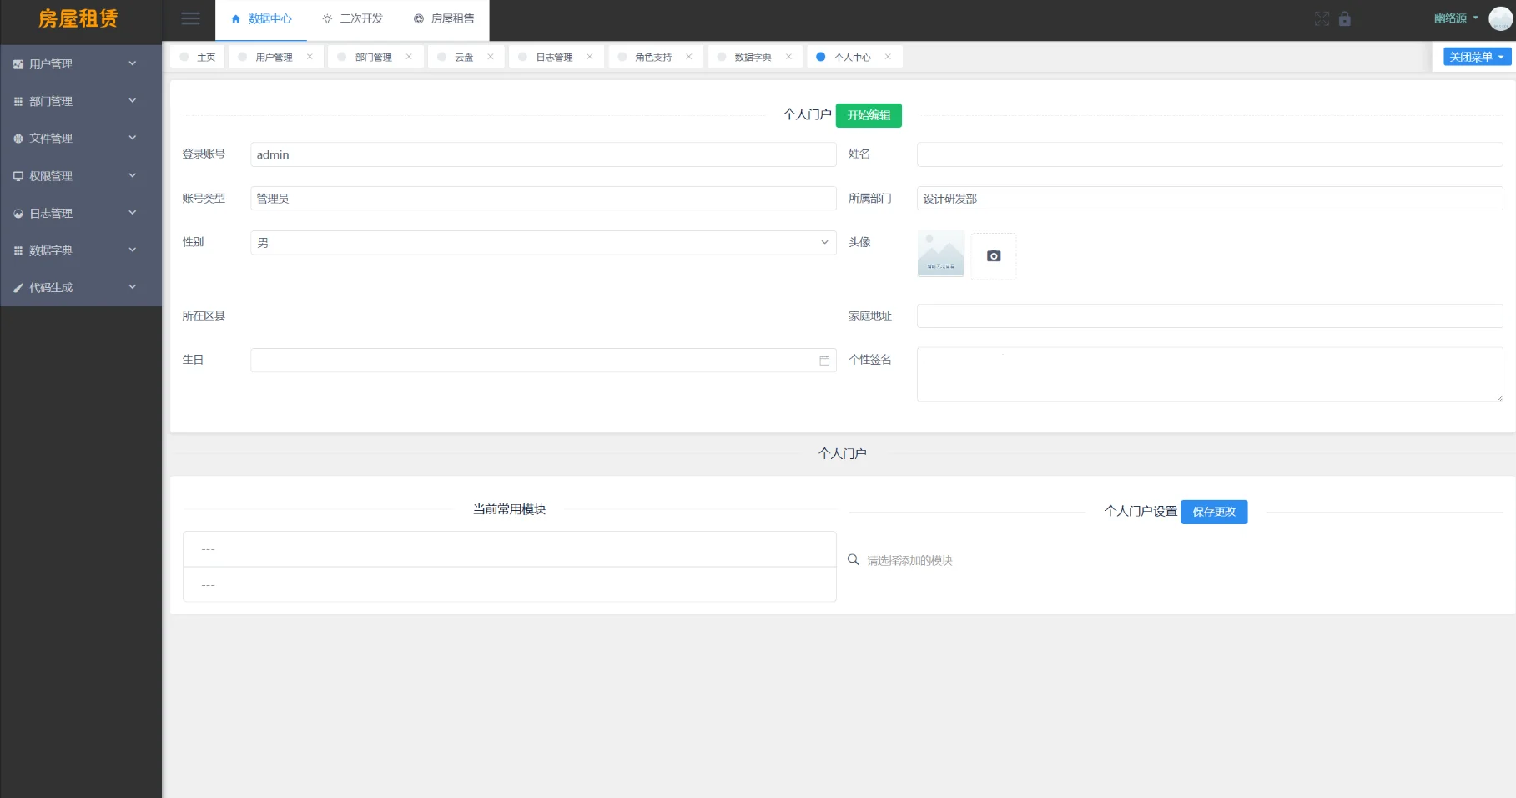This screenshot has width=1516, height=798.
Task: Click the camera icon to upload avatar
Action: click(993, 255)
